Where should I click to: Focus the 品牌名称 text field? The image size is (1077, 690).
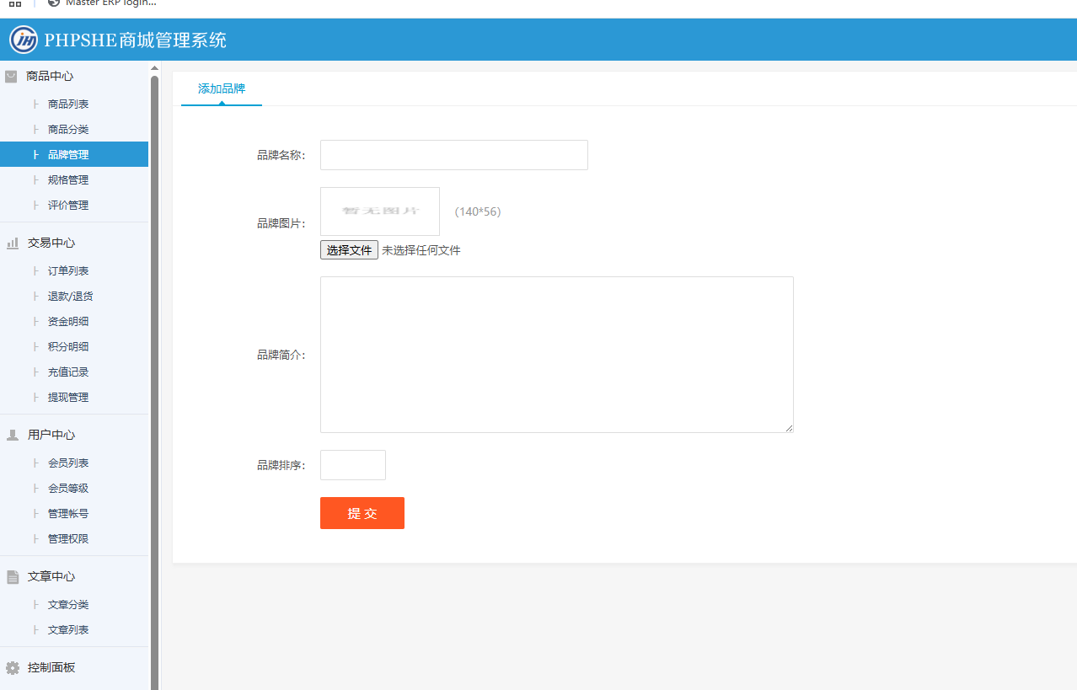(x=453, y=155)
